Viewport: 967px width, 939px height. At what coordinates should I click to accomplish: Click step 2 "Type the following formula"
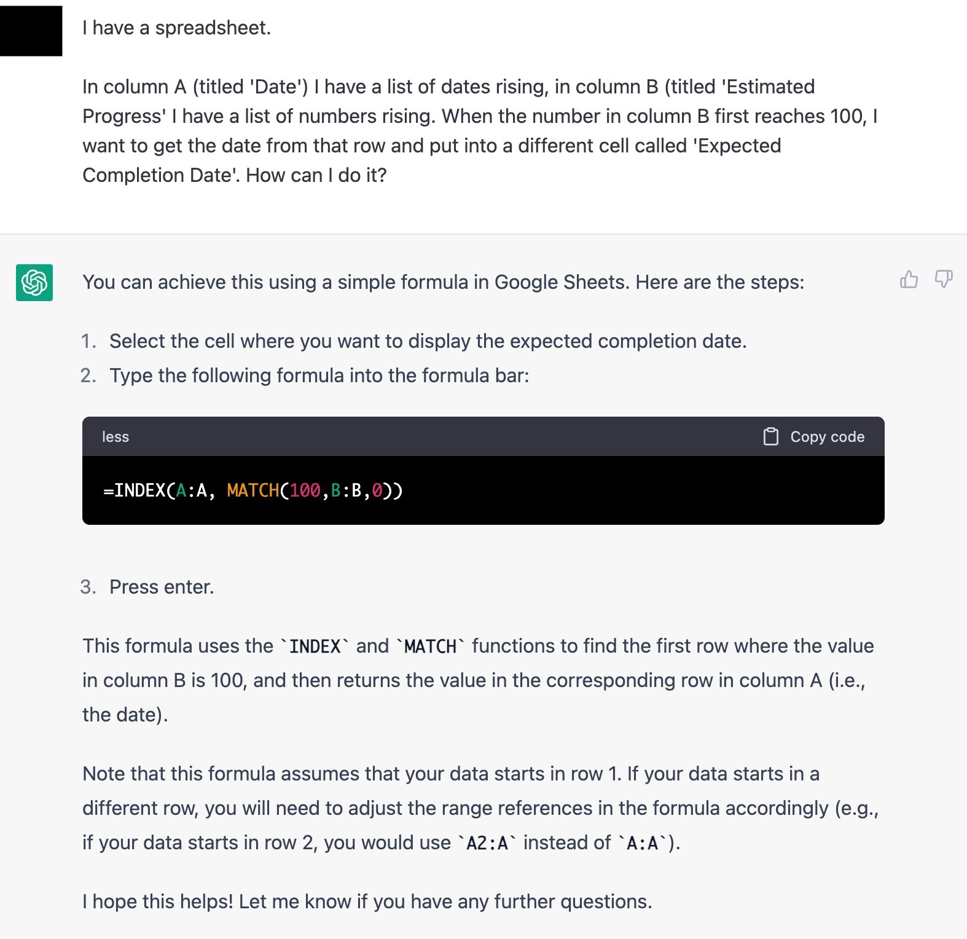[x=319, y=375]
